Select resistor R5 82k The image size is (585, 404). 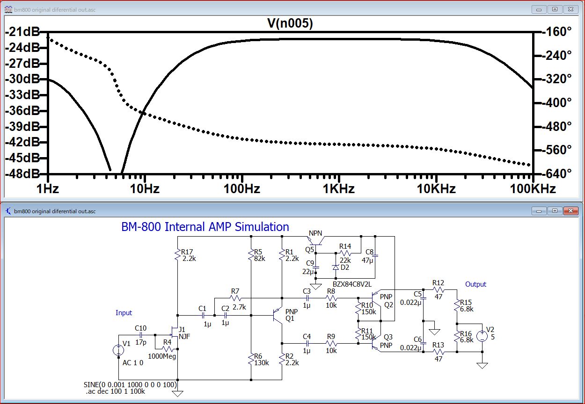coord(251,255)
